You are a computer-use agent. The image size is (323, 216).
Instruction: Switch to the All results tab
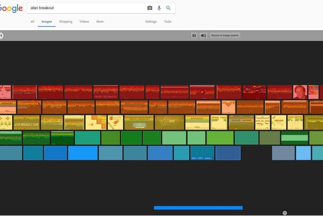point(32,21)
